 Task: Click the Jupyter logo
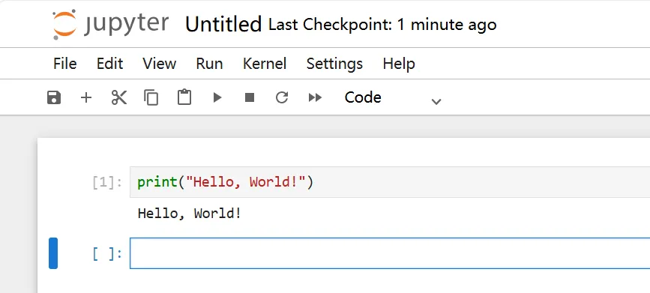[x=110, y=24]
